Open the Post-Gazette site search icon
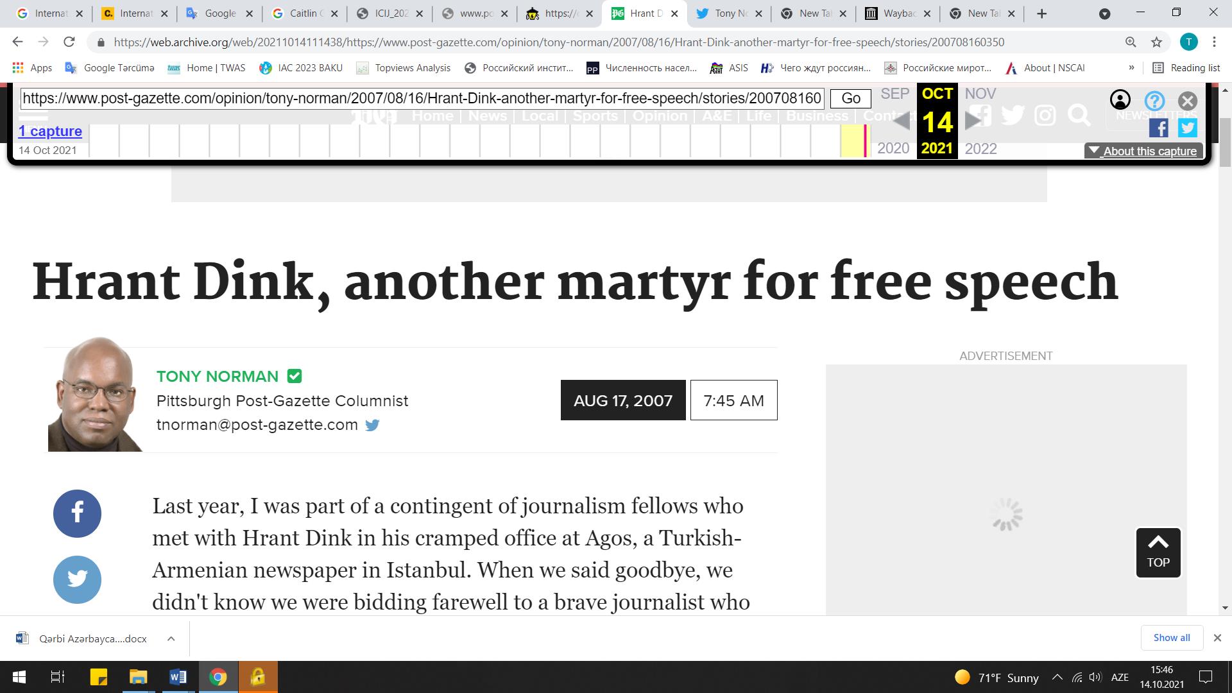This screenshot has height=693, width=1232. [x=1079, y=116]
